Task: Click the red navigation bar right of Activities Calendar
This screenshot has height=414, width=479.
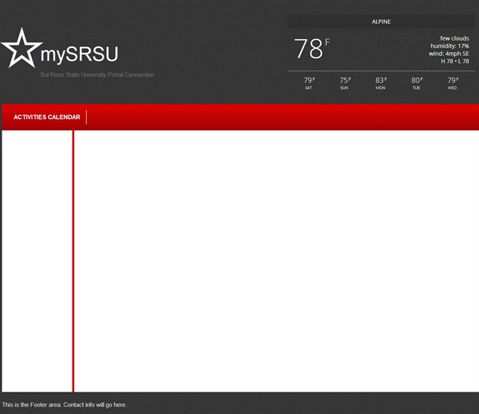Action: tap(279, 117)
